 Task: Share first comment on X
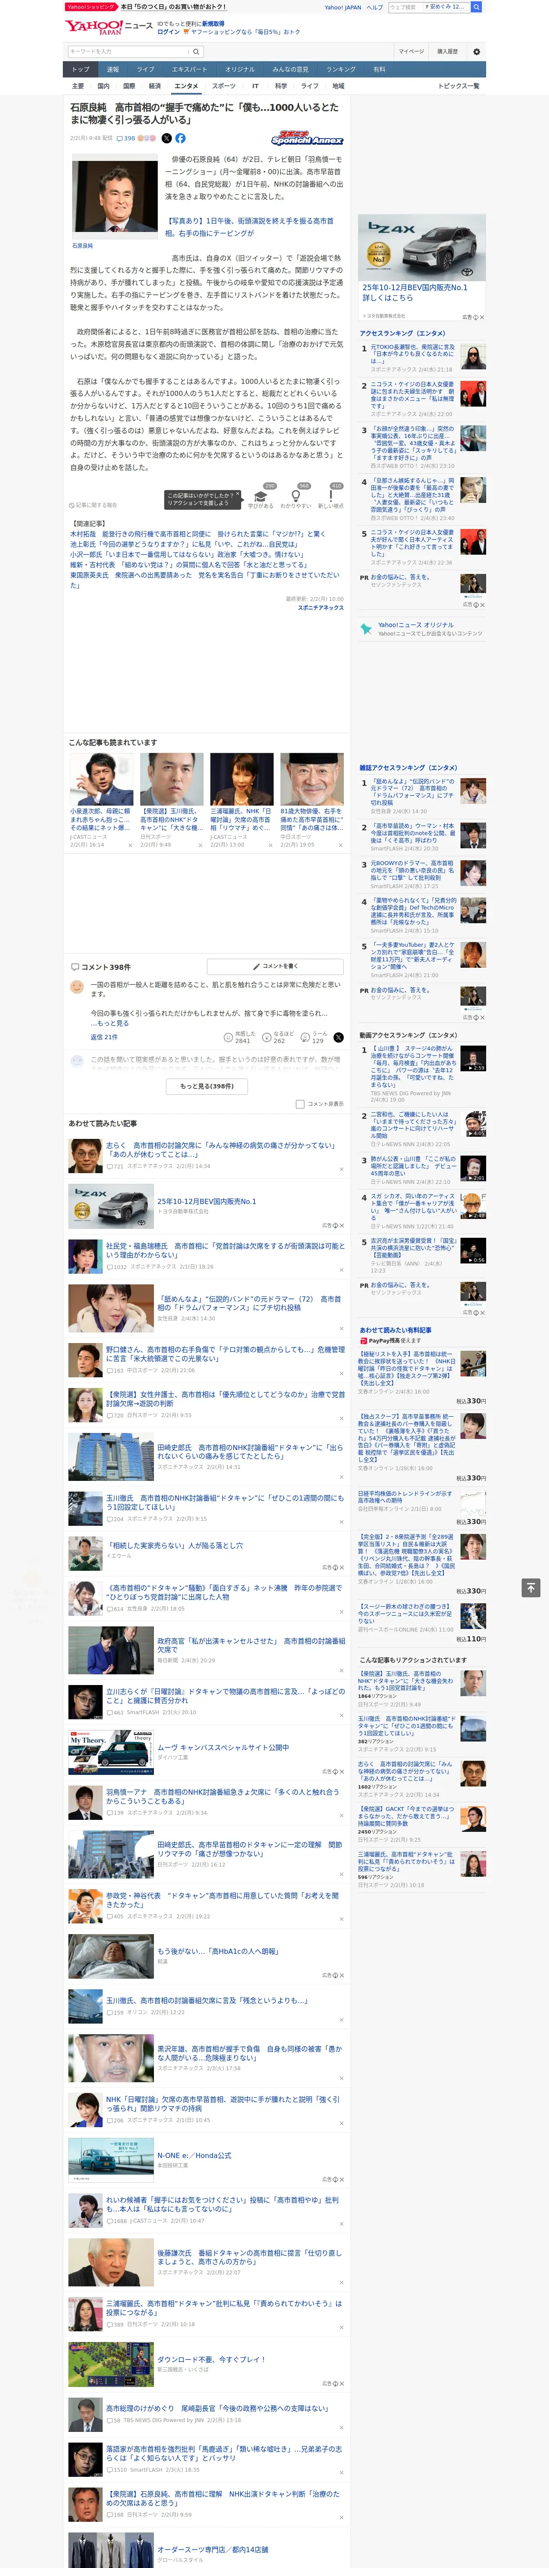coord(339,1038)
